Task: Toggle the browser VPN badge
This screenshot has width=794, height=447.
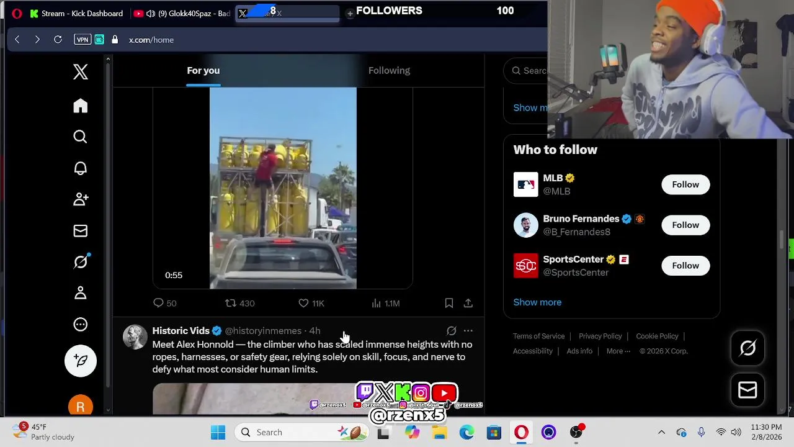Action: 83,40
